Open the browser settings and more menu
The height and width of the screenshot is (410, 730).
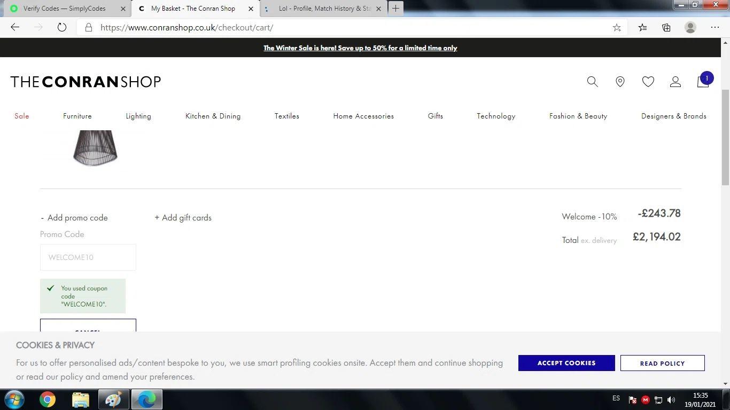pos(715,28)
